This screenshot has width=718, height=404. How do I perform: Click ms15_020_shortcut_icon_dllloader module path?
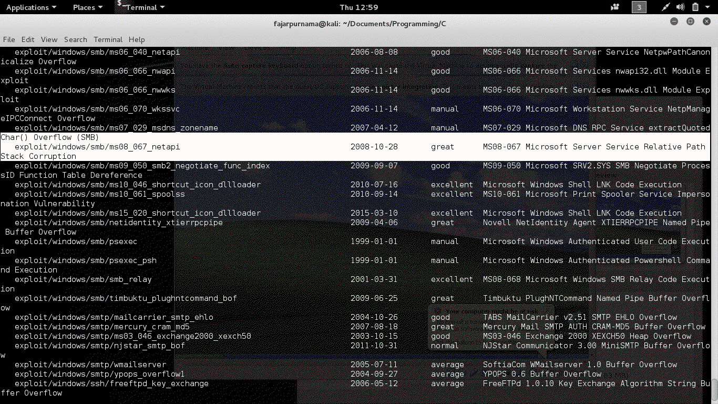point(138,213)
